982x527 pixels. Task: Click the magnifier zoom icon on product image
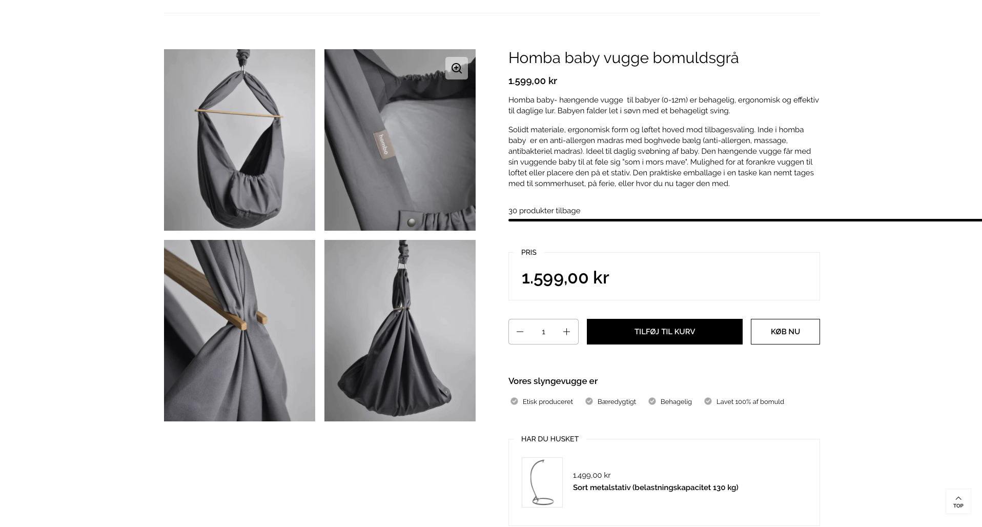tap(456, 68)
